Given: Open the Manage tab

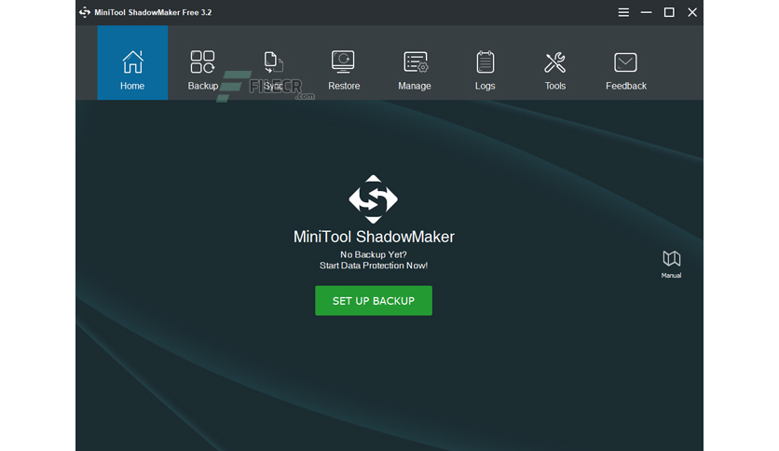Looking at the screenshot, I should click(415, 63).
